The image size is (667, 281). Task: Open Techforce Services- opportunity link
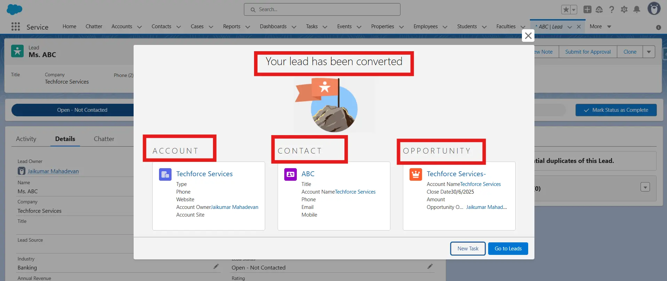[456, 174]
